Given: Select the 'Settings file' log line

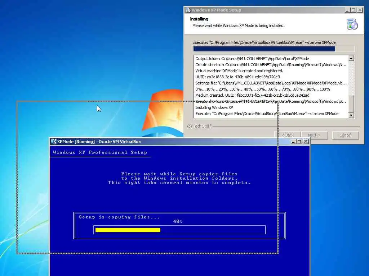Looking at the screenshot, I should click(x=271, y=83).
